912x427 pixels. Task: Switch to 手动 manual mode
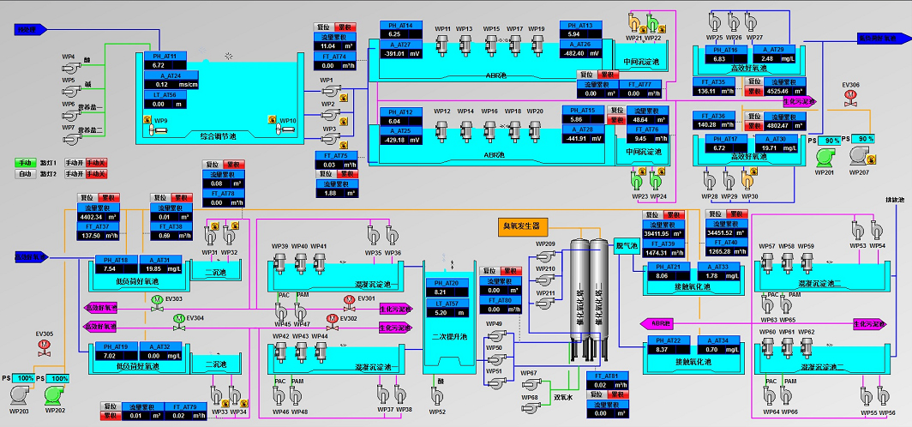24,164
